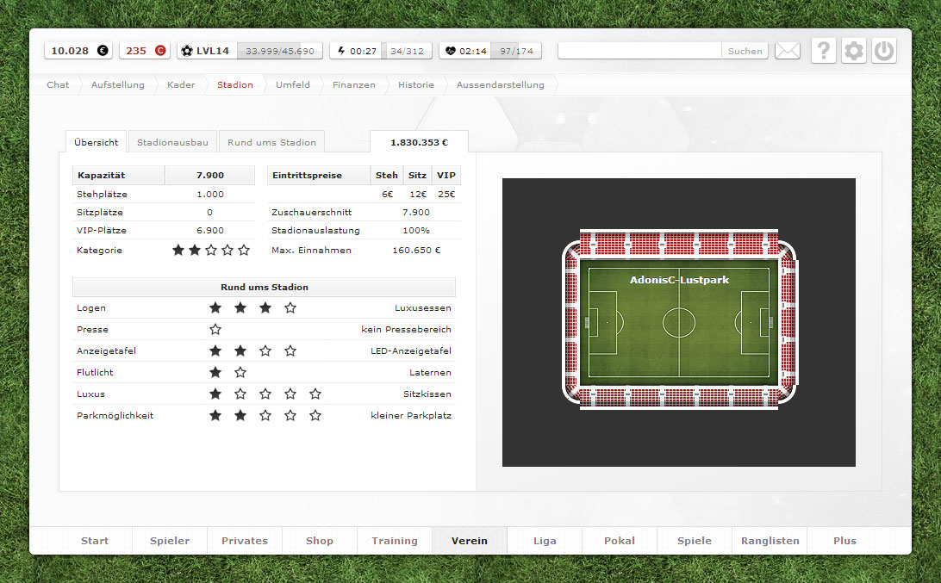This screenshot has height=583, width=941.
Task: Click the Max. Einnahmen value 160.650 €
Action: 416,250
